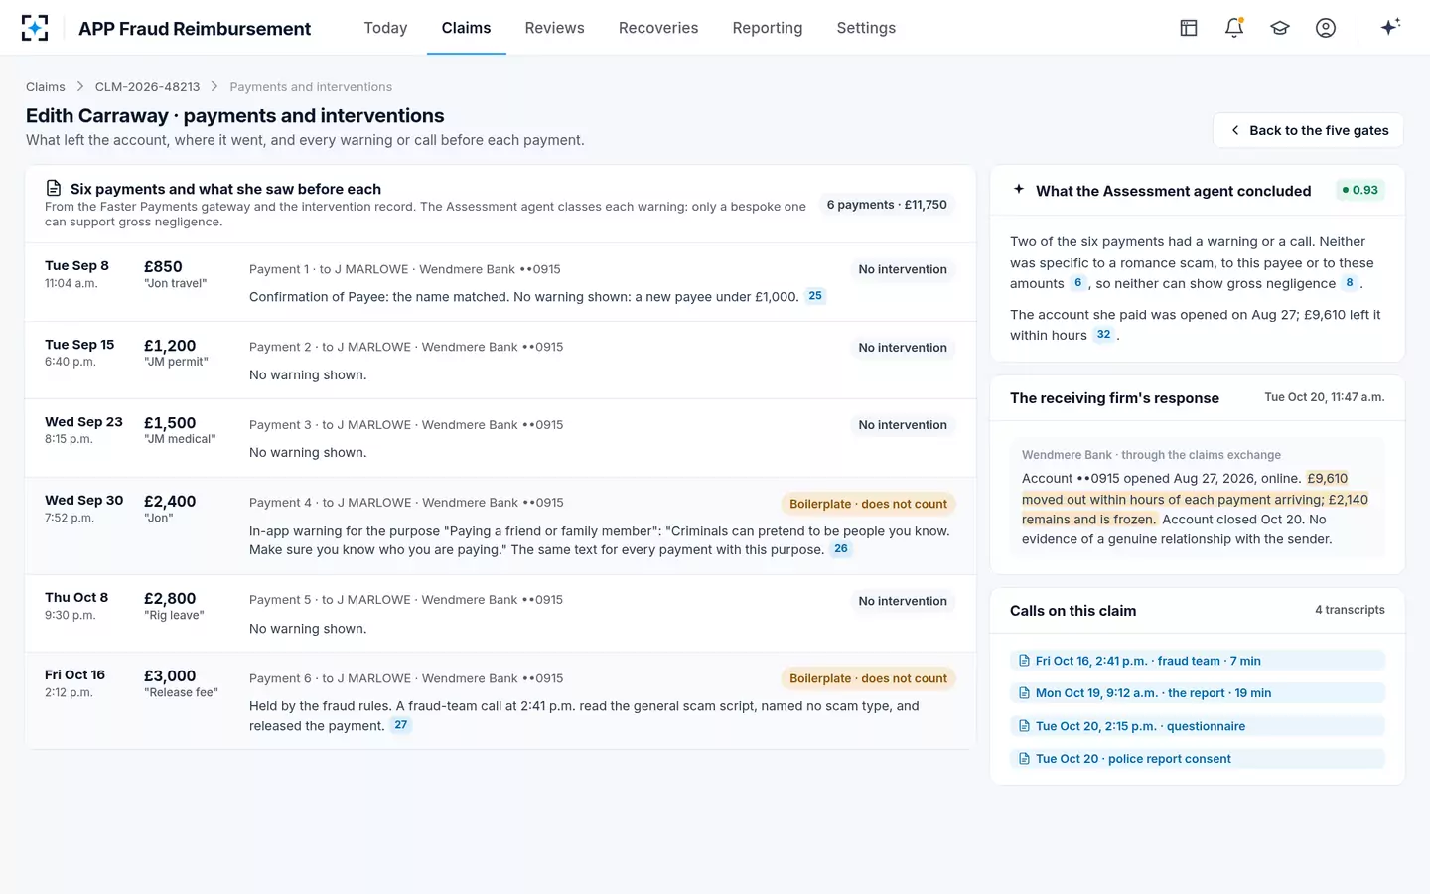Image resolution: width=1430 pixels, height=894 pixels.
Task: Click sparkle icon beside Assessment agent heading
Action: point(1019,189)
